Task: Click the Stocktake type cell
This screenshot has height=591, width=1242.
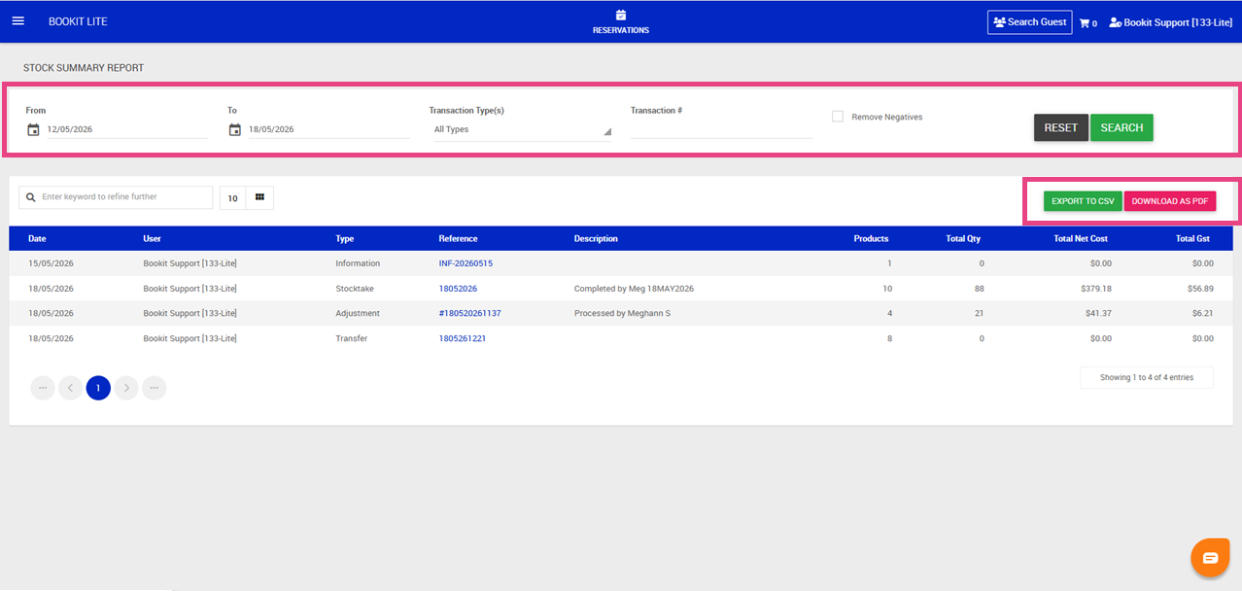Action: 355,289
